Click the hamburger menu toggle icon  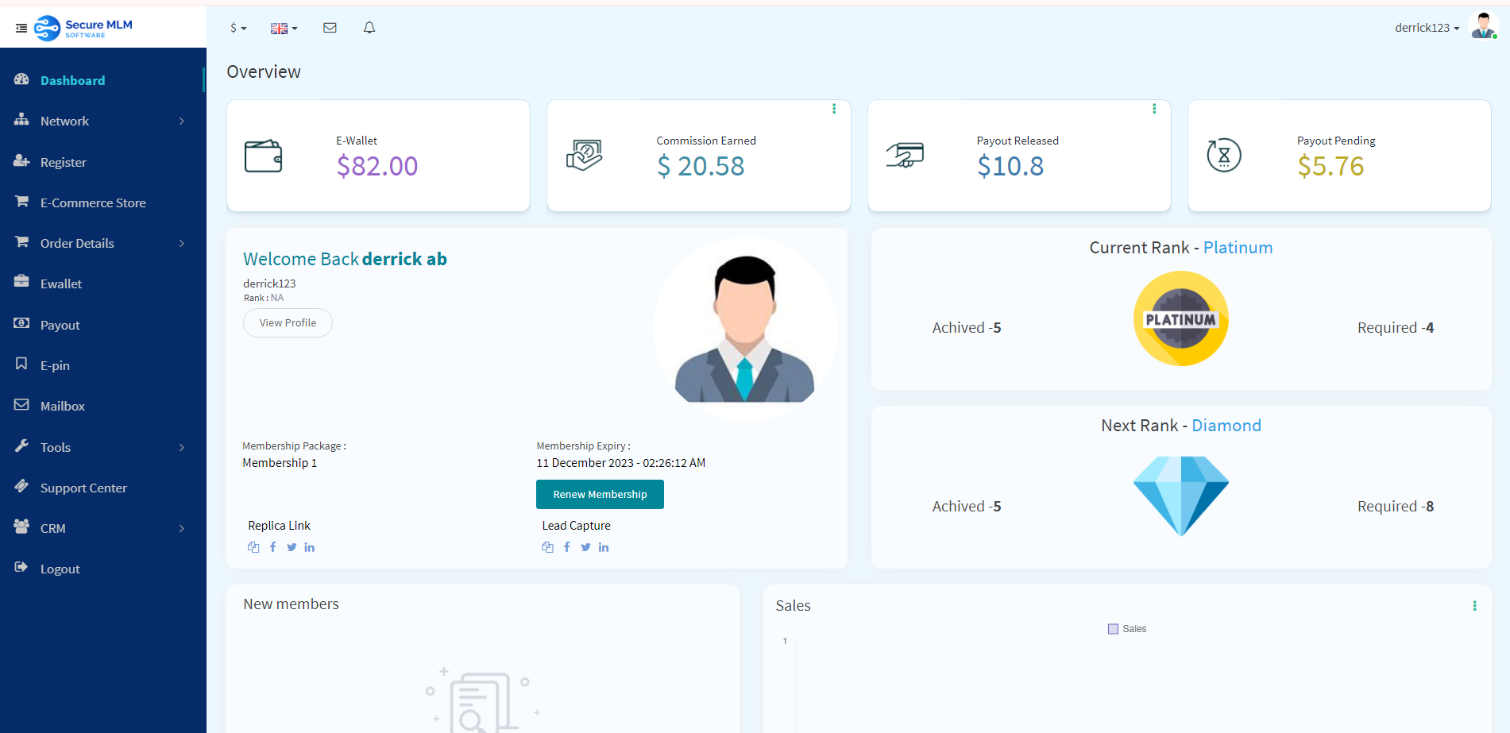(x=21, y=29)
